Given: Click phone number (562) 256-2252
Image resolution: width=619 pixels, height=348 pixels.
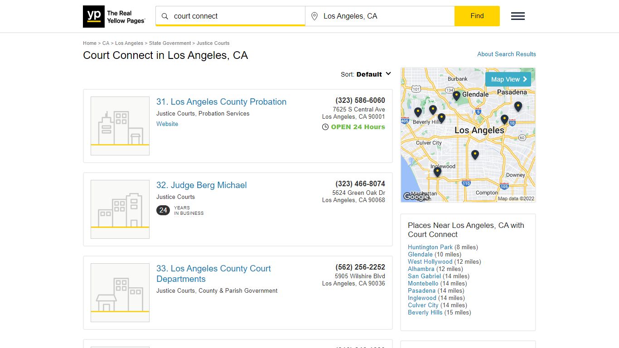Looking at the screenshot, I should point(360,267).
